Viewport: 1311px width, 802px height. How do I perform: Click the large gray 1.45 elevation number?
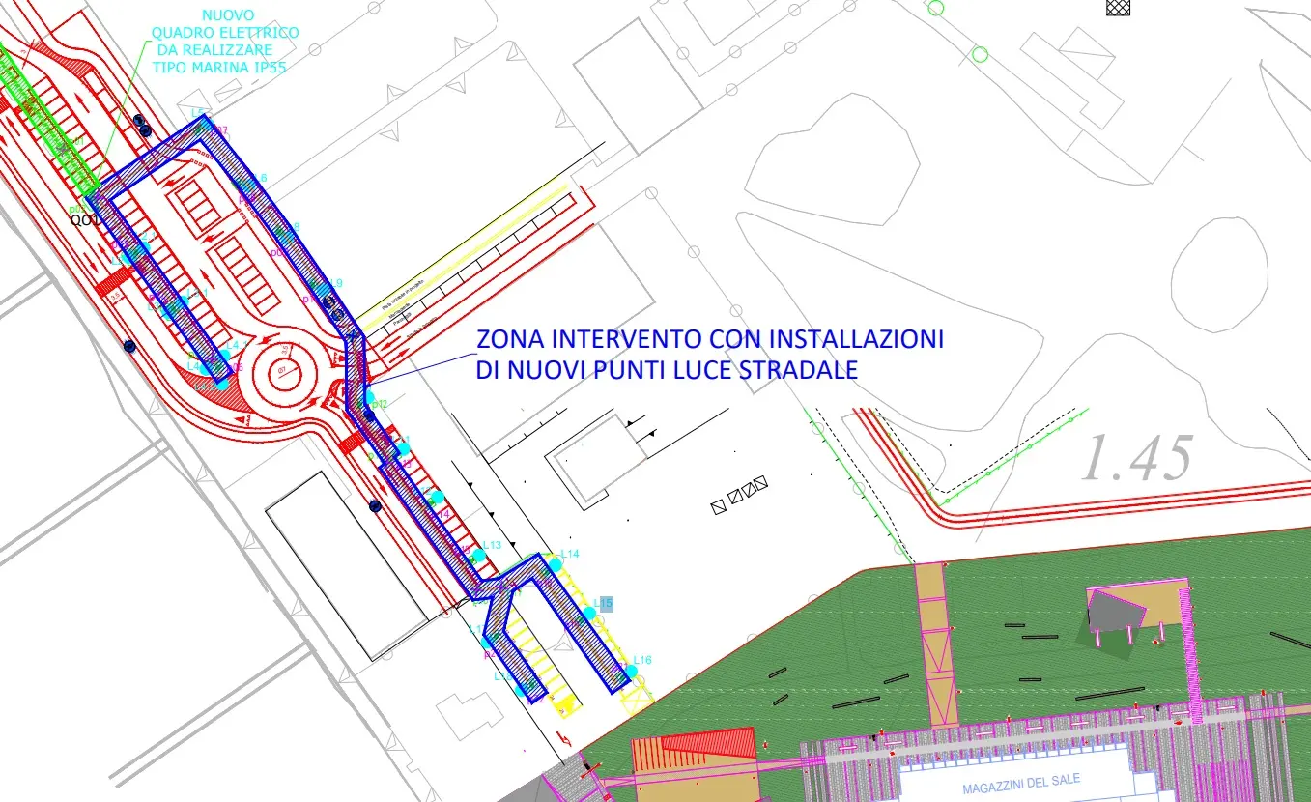(x=1136, y=458)
